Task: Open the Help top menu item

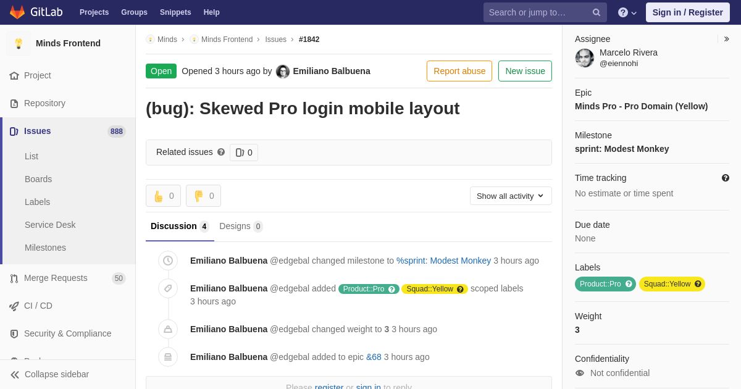Action: click(x=212, y=12)
